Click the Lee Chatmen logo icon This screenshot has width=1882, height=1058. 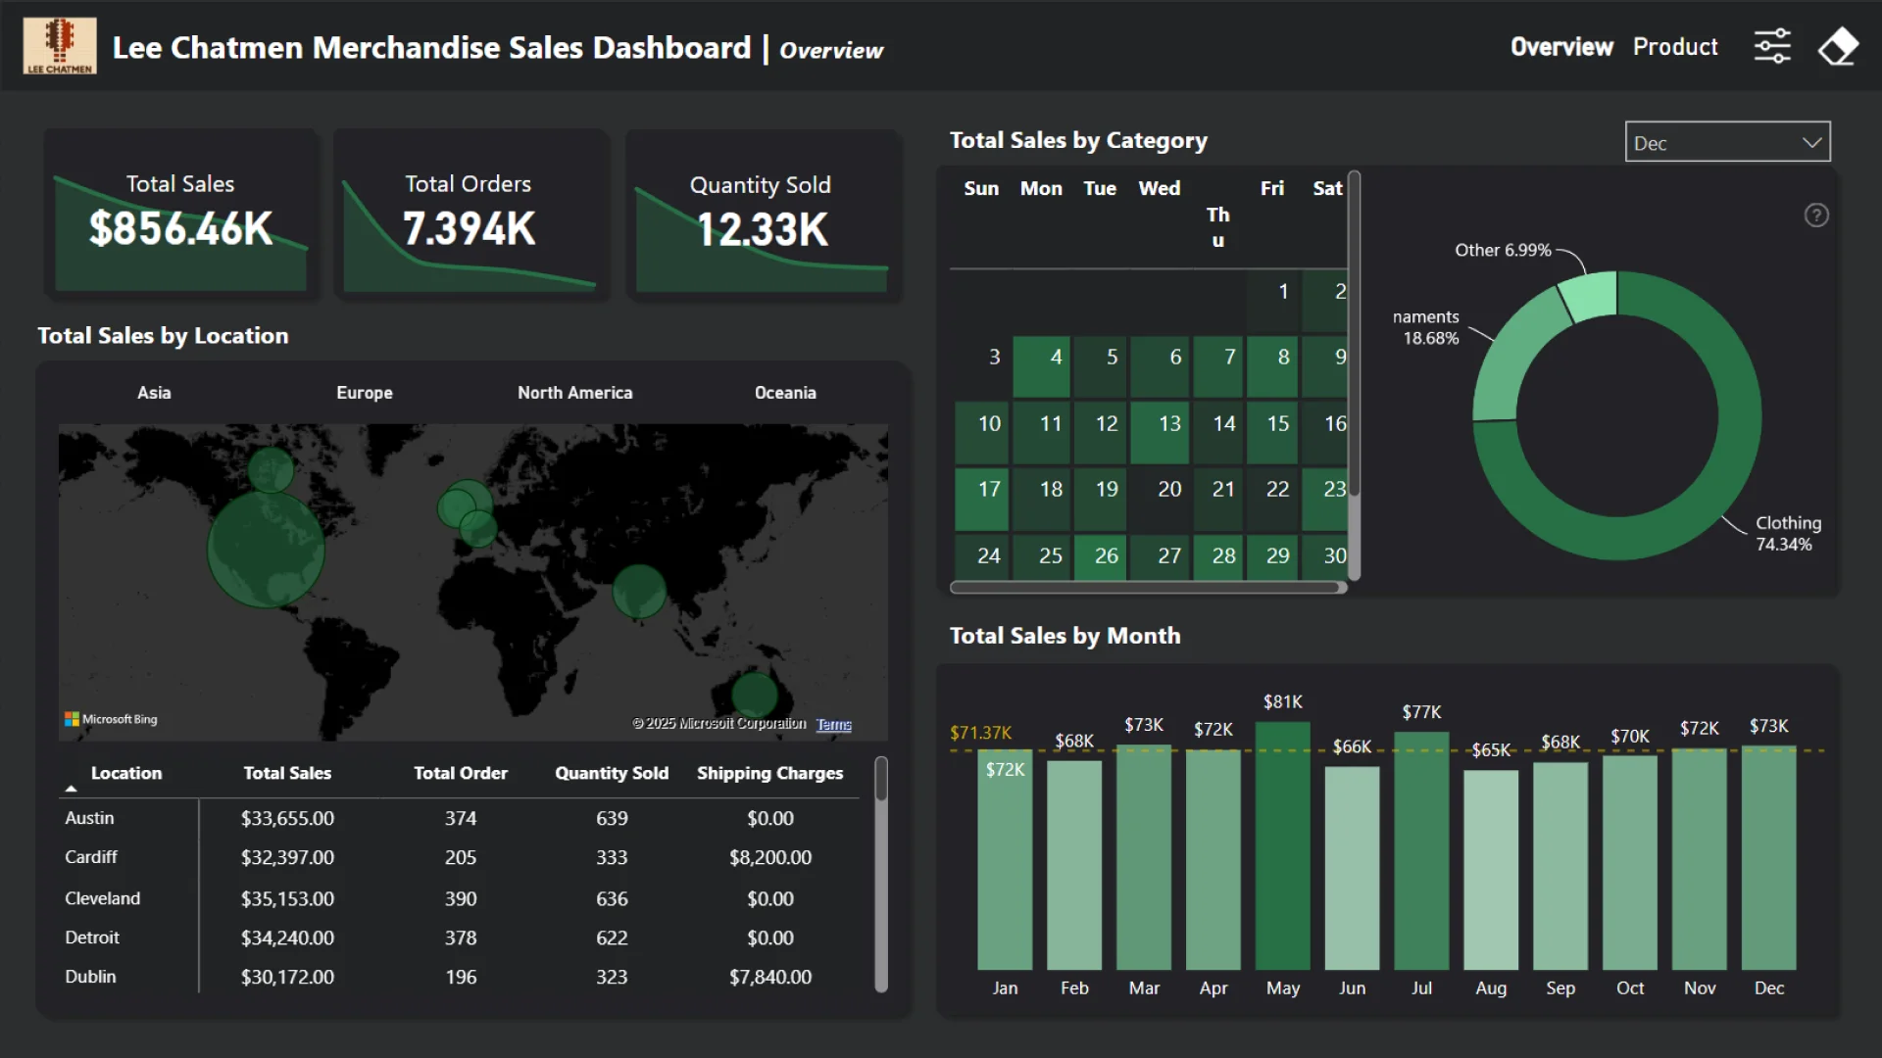60,46
